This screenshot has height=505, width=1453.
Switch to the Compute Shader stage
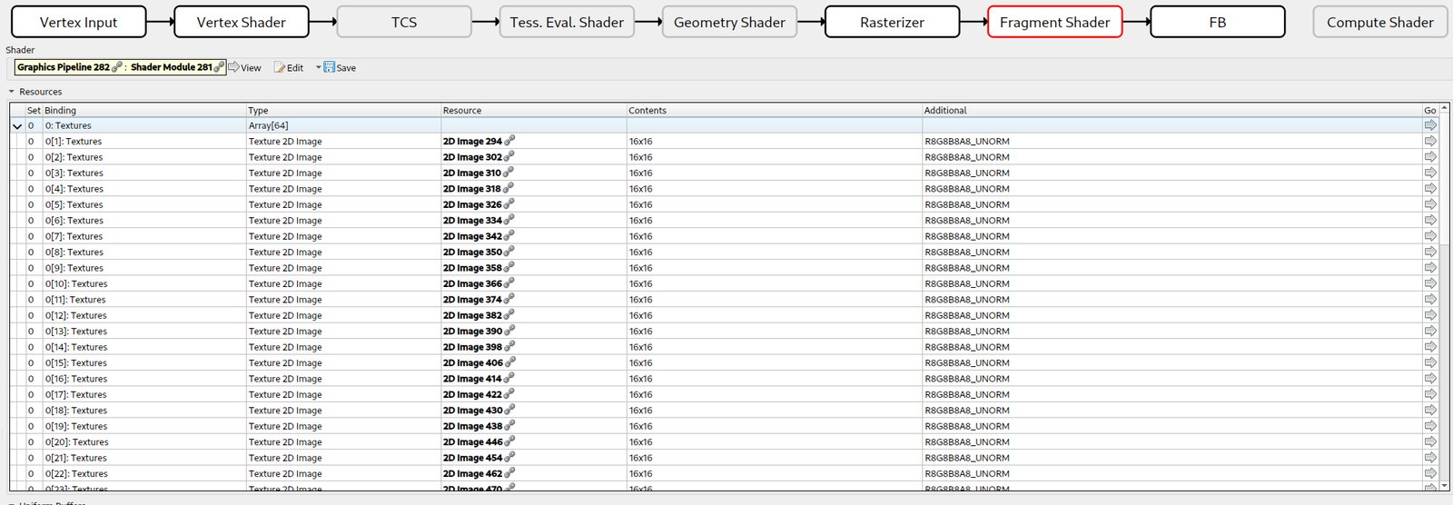point(1379,22)
